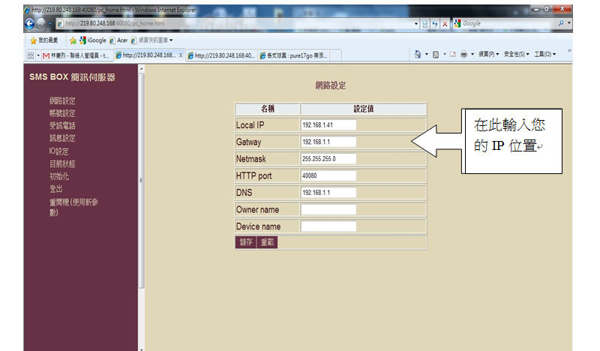Switch to the second 219.80.248.168:40 tab
Viewport: 600px width, 351px height.
tap(221, 55)
